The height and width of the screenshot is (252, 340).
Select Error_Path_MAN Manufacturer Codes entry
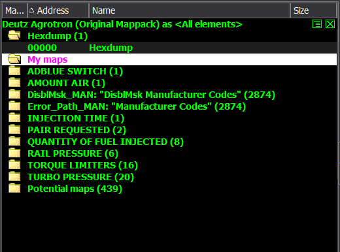(137, 106)
